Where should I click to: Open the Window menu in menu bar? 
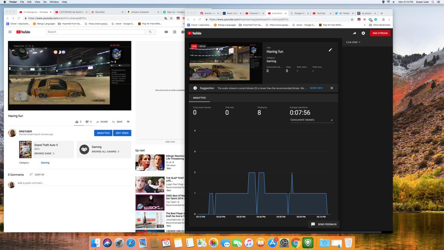[x=54, y=2]
